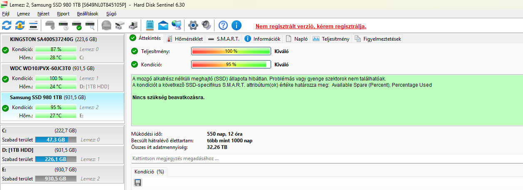Click the E: free space 930,5 GB bar

tap(56, 179)
